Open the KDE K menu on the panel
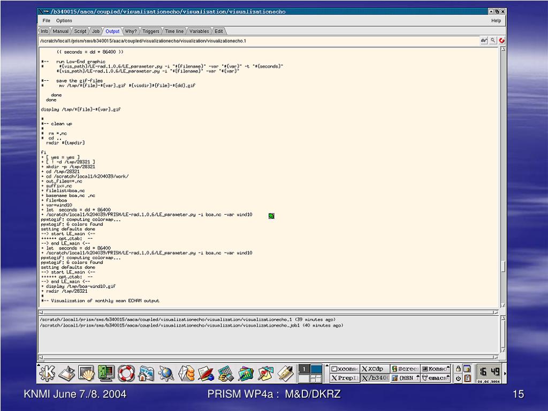The width and height of the screenshot is (548, 411). [47, 373]
